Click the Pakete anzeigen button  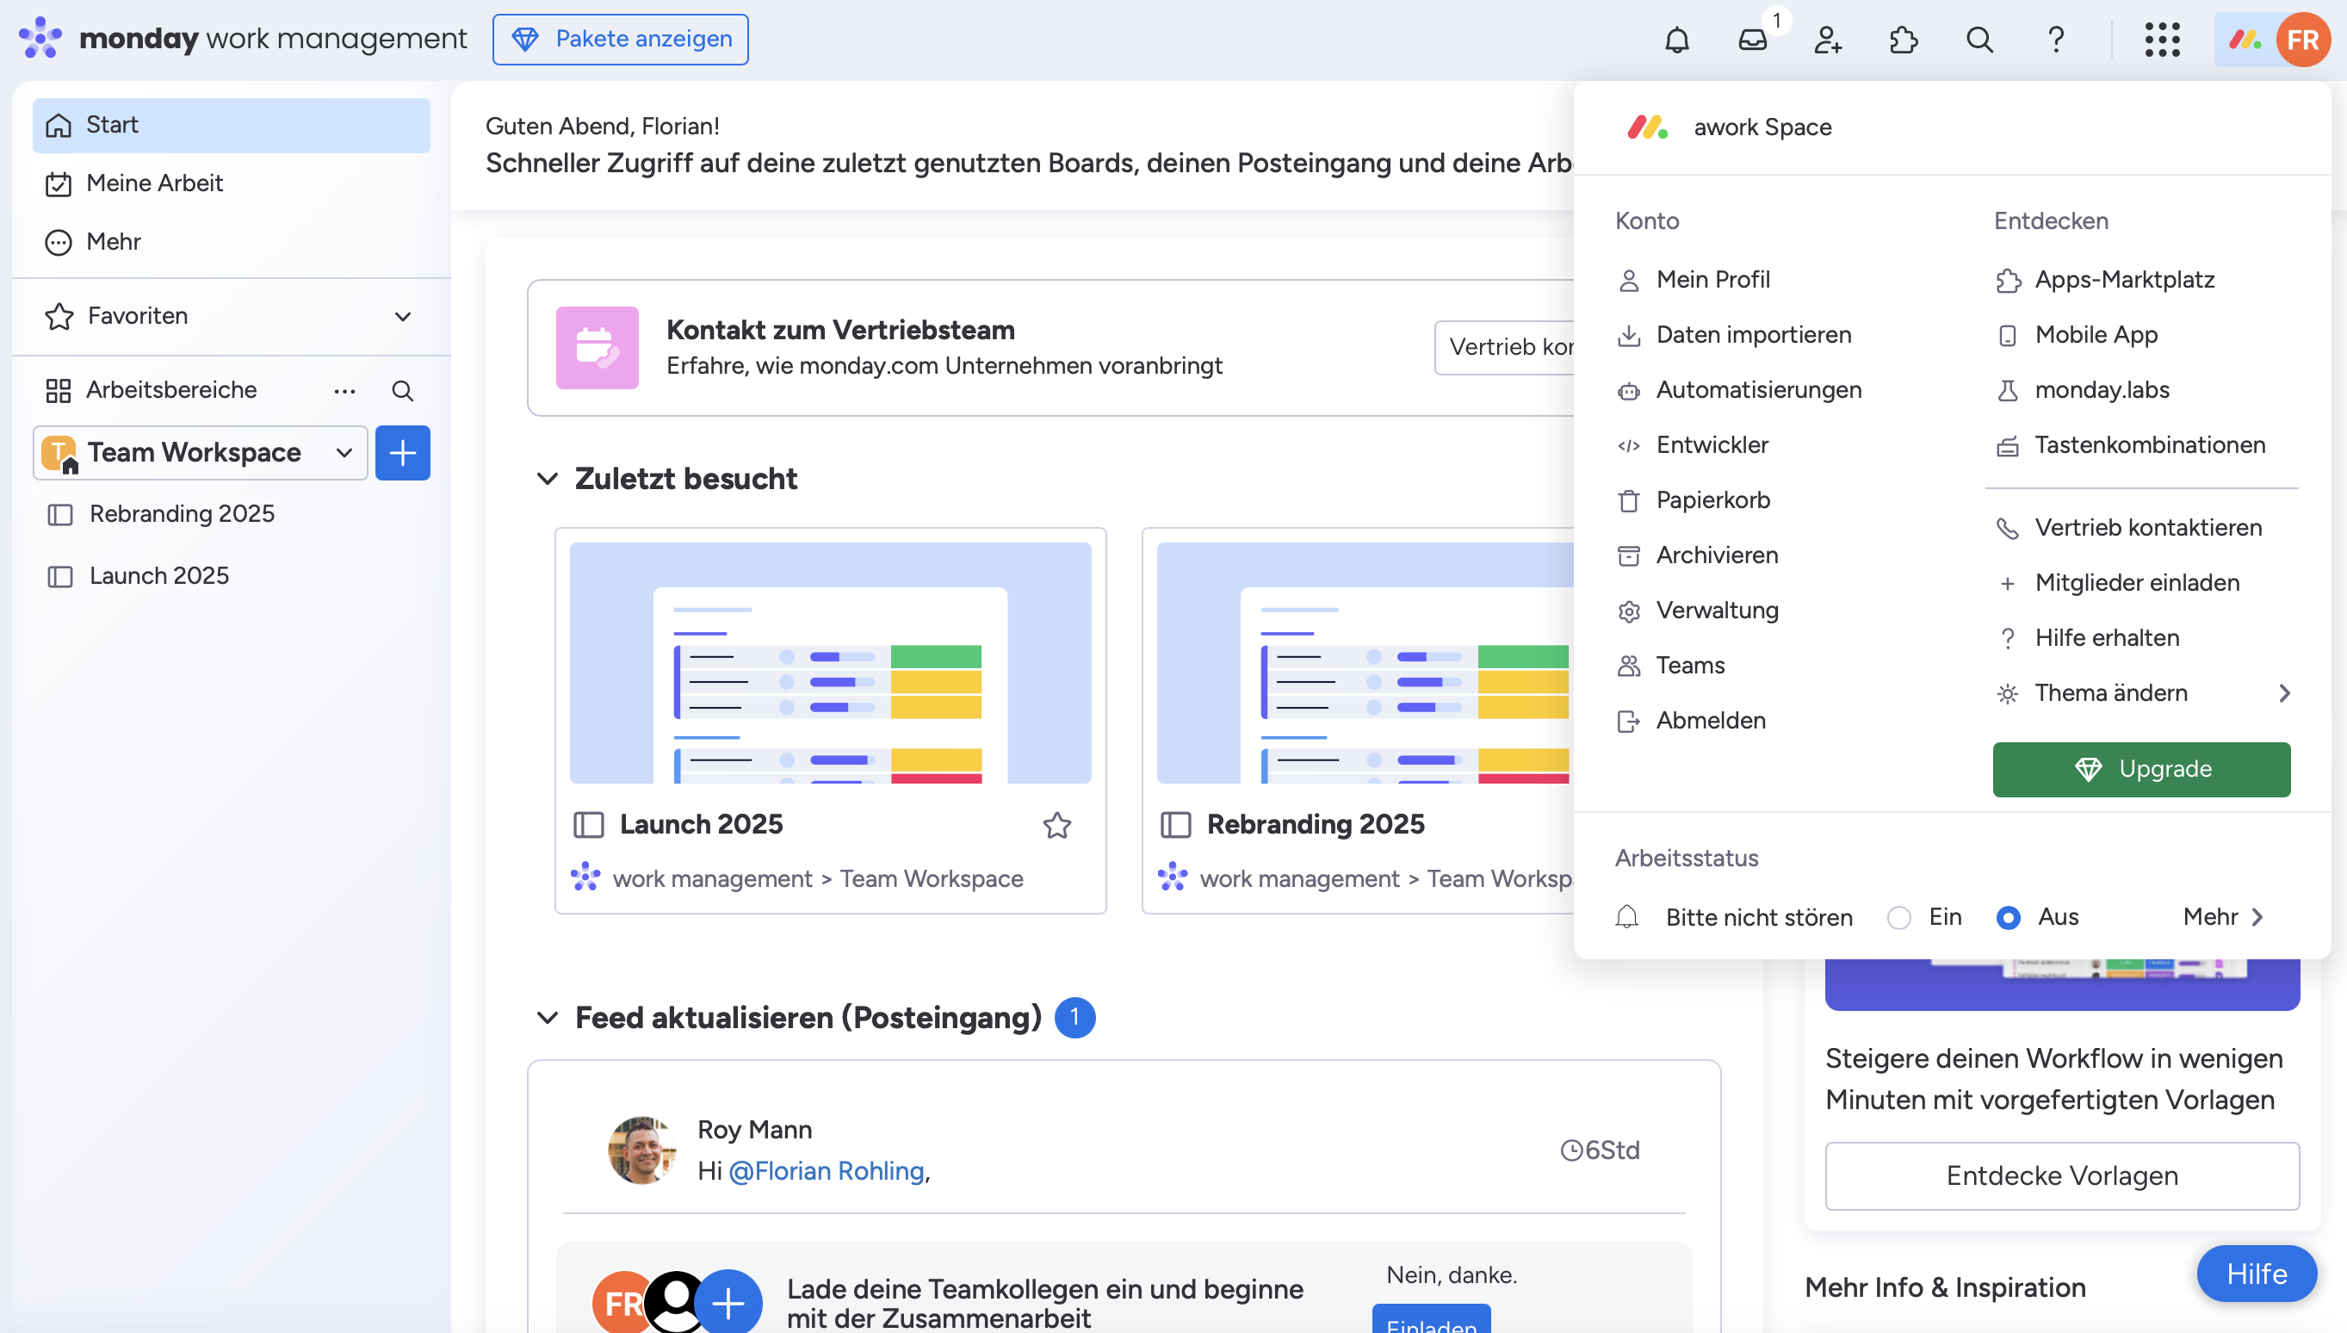(x=621, y=40)
